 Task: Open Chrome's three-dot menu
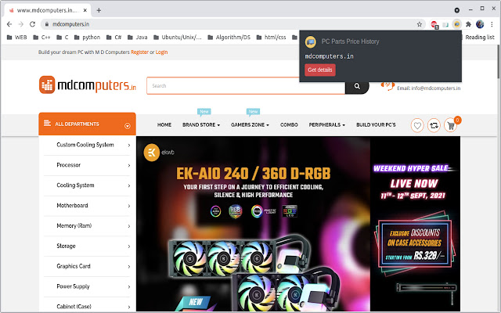[492, 24]
